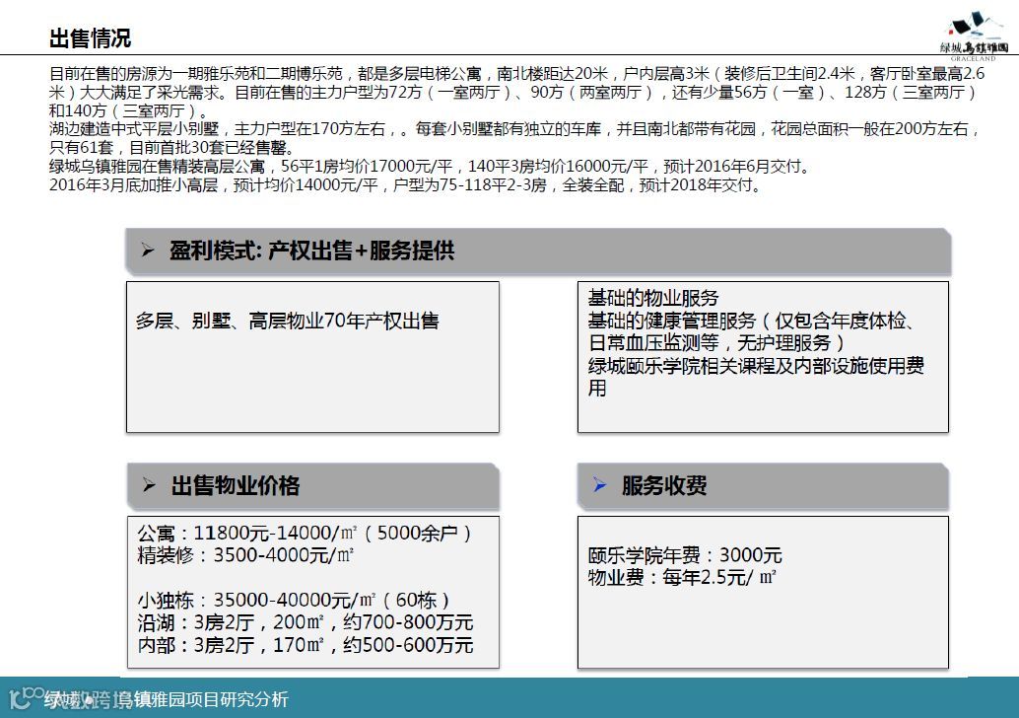Select the header text 服务收费
This screenshot has height=718, width=1019.
point(663,485)
